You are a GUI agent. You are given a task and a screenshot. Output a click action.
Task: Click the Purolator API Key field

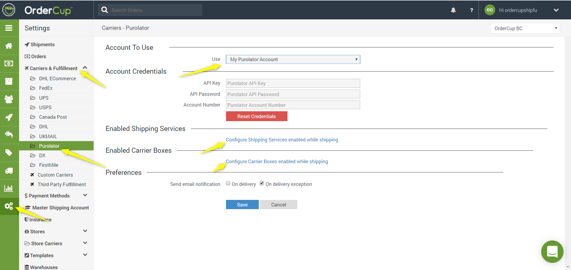pyautogui.click(x=293, y=83)
